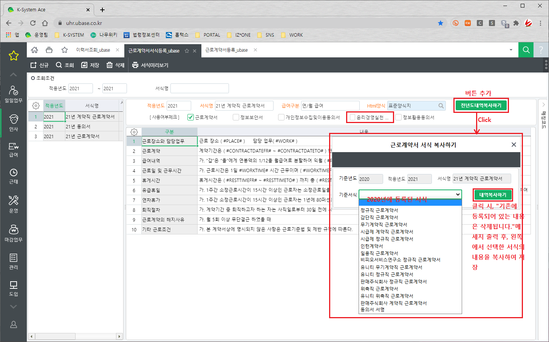This screenshot has width=549, height=342.
Task: Select 동의서 서명 from dropdown list
Action: point(373,310)
